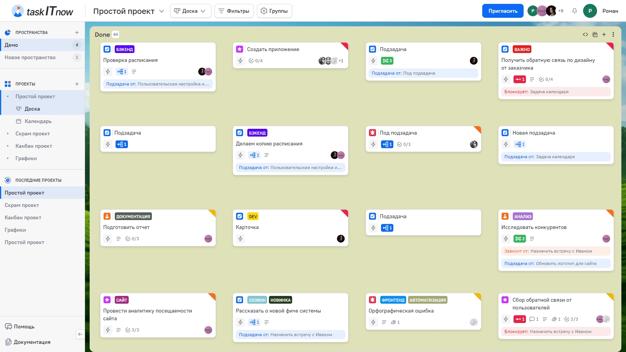
Task: Click the taskITnow logo
Action: click(43, 11)
